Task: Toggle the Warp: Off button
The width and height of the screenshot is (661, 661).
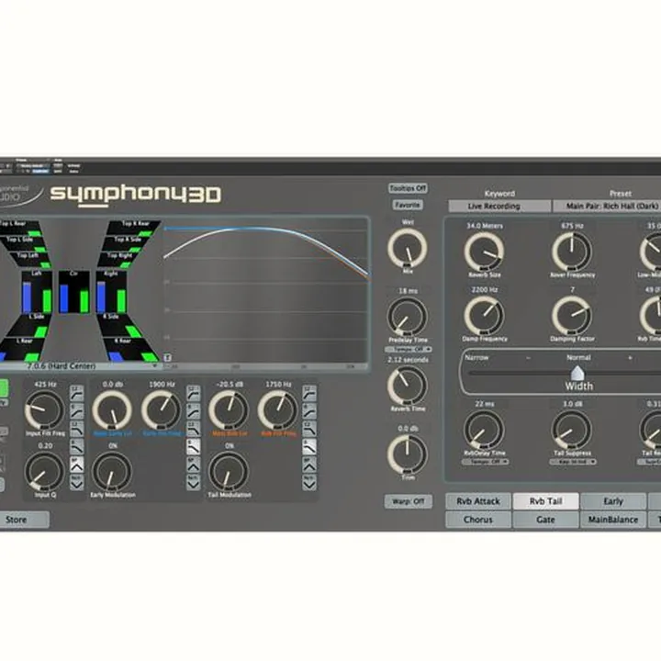Action: [x=408, y=501]
